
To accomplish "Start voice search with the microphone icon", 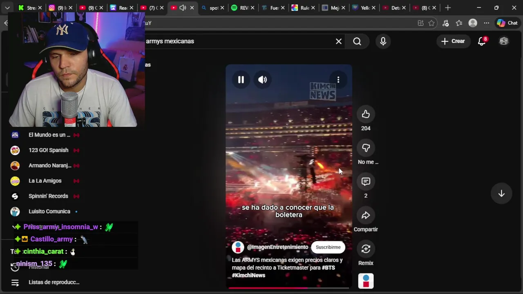I will pyautogui.click(x=383, y=41).
